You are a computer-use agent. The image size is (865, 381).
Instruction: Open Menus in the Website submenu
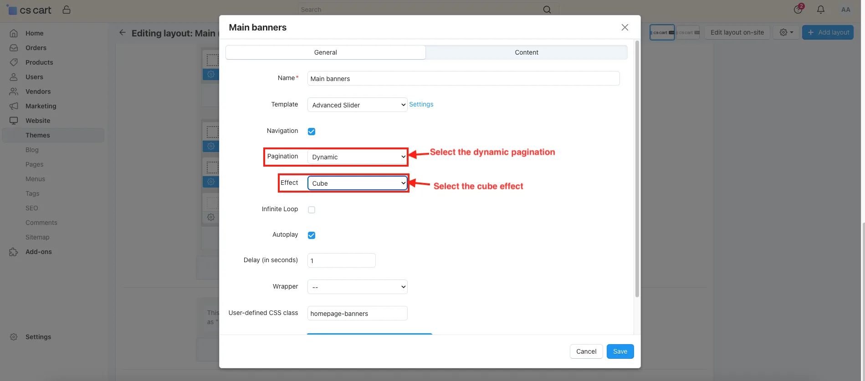[36, 179]
